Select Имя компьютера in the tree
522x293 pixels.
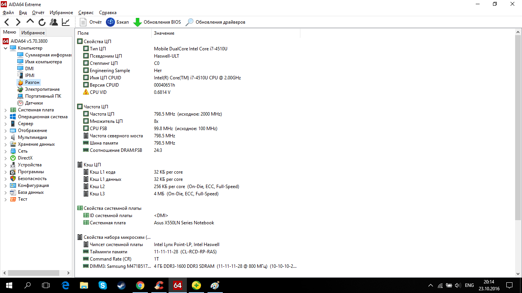point(44,62)
